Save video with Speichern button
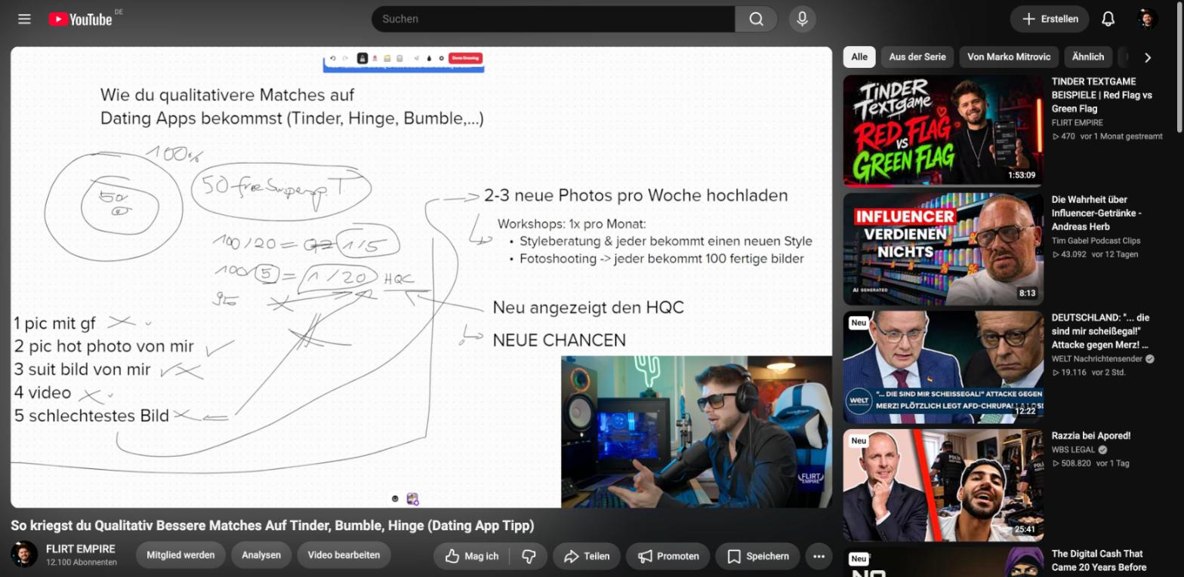The image size is (1184, 577). (757, 556)
